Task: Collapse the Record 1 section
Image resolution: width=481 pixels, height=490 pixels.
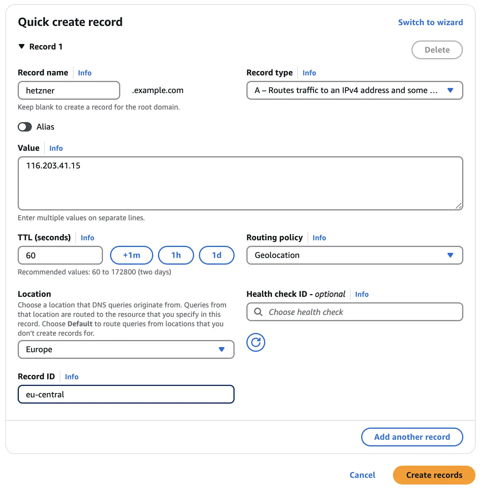Action: [x=22, y=47]
